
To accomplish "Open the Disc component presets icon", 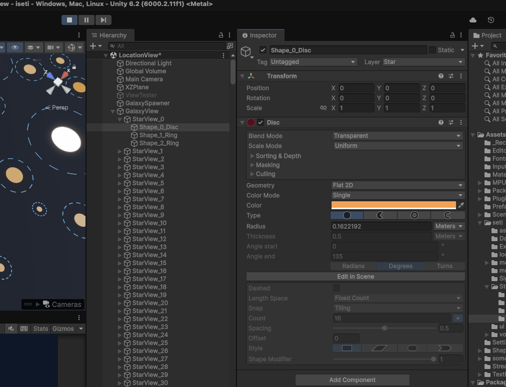I will [451, 122].
